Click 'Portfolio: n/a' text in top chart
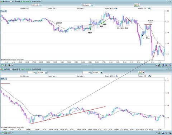This screenshot has width=172, height=135. (x=24, y=9)
